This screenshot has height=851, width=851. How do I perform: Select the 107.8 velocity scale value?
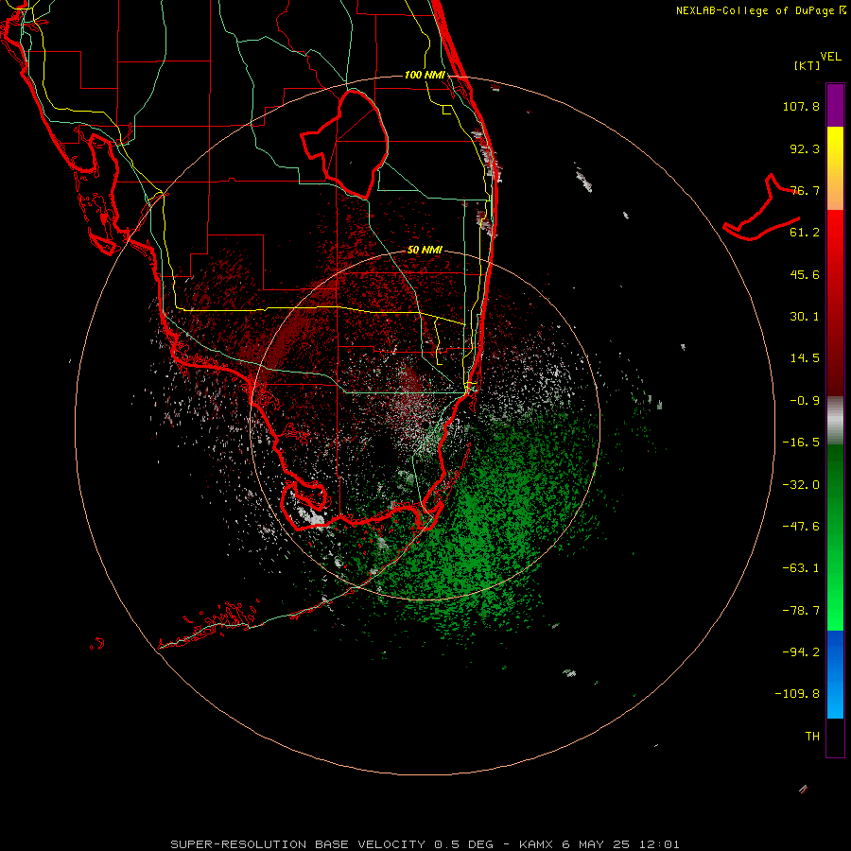point(801,106)
